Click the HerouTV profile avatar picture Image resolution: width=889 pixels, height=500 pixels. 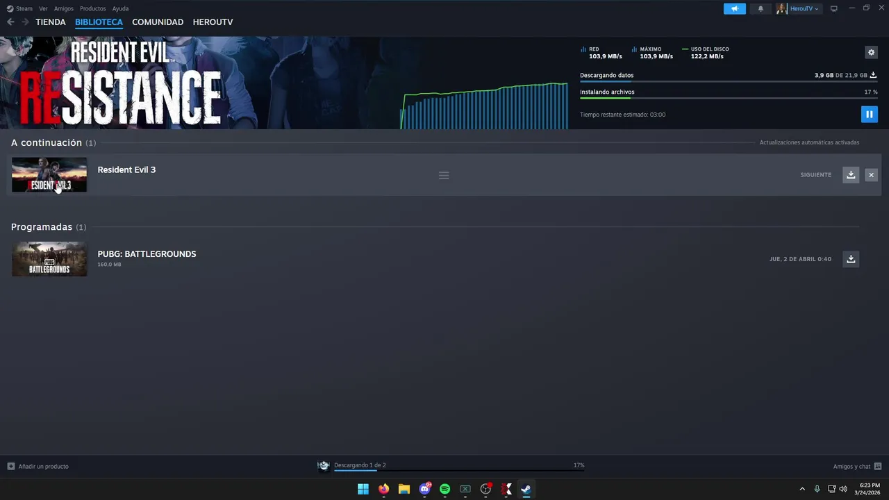(x=781, y=9)
